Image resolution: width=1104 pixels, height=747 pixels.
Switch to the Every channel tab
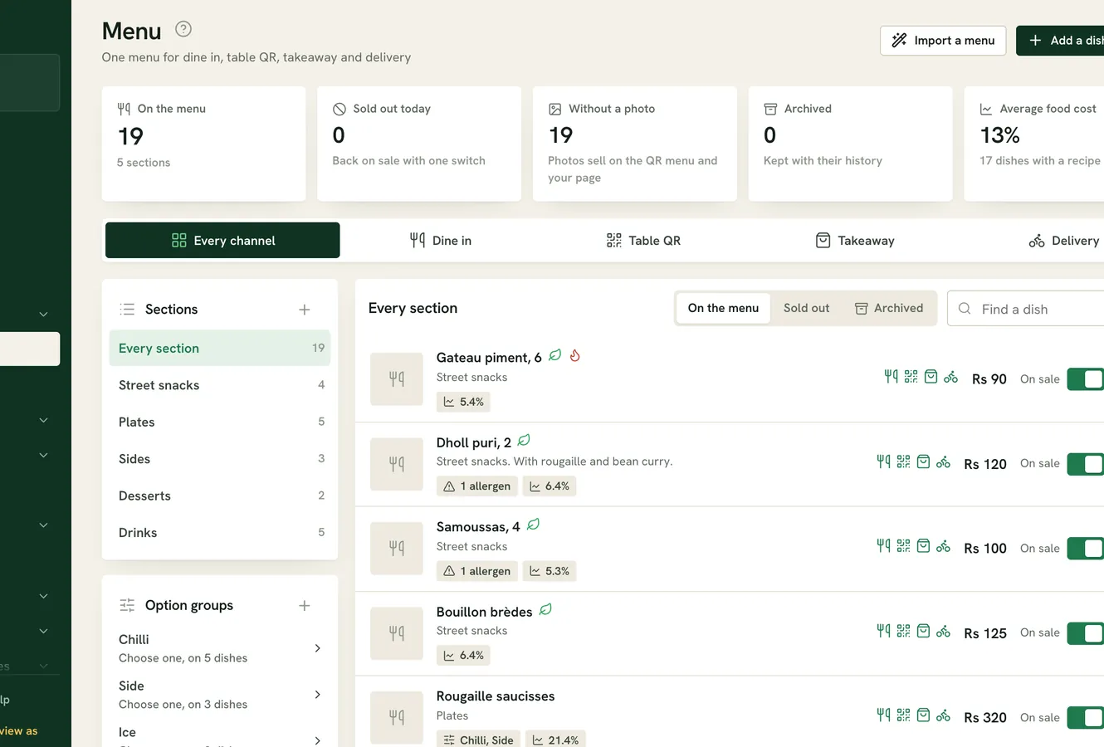click(x=222, y=241)
